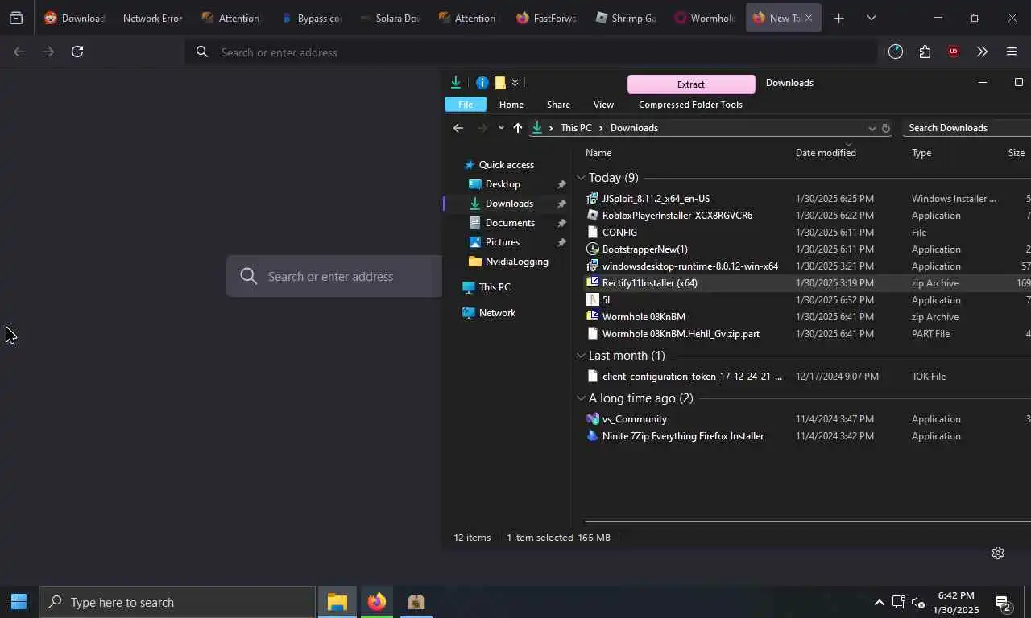Open Firefox tab history view icon

pos(16,18)
